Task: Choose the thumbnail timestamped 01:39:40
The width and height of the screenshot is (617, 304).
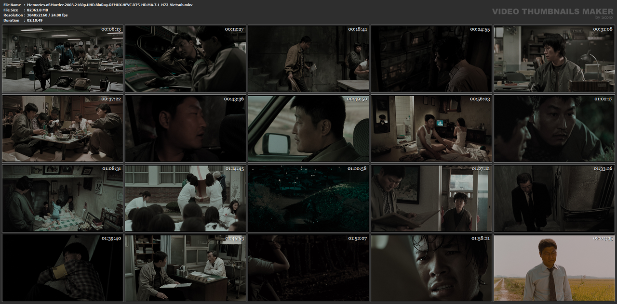Action: coord(63,268)
